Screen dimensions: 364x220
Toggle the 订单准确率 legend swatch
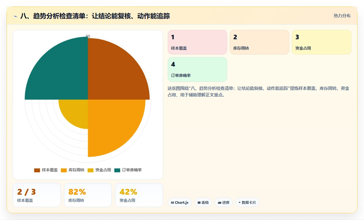pos(117,170)
